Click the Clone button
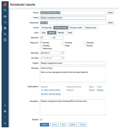Screen dimensions: 123x129 click(54, 125)
